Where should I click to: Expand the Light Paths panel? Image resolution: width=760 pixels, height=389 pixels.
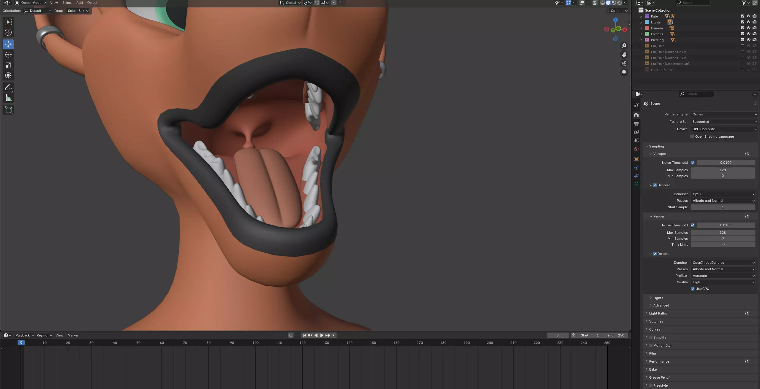pos(658,313)
